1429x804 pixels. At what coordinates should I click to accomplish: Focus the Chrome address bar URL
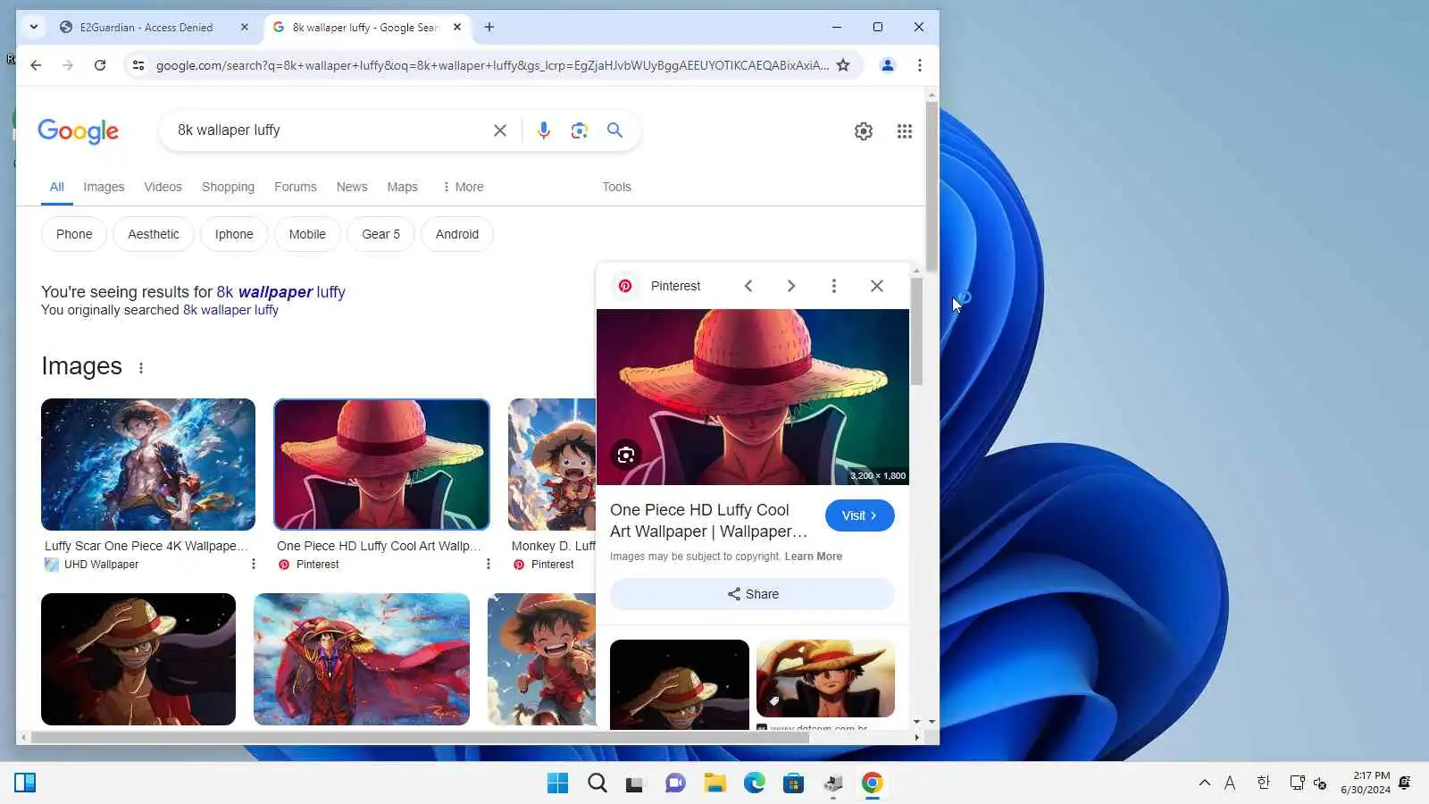[492, 65]
